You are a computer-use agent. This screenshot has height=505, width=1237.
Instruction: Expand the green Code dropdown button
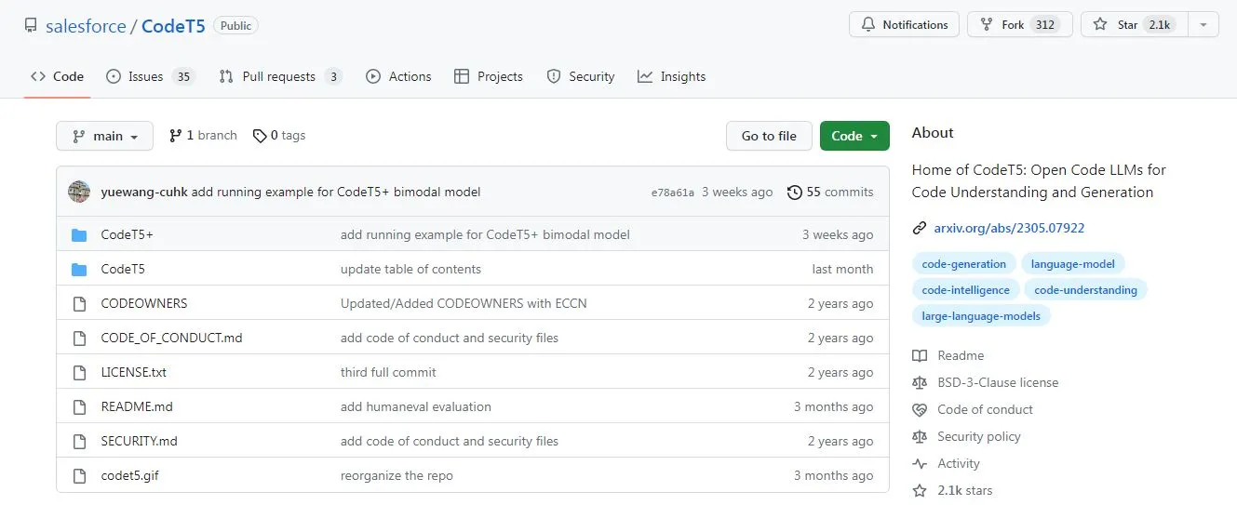pos(854,136)
